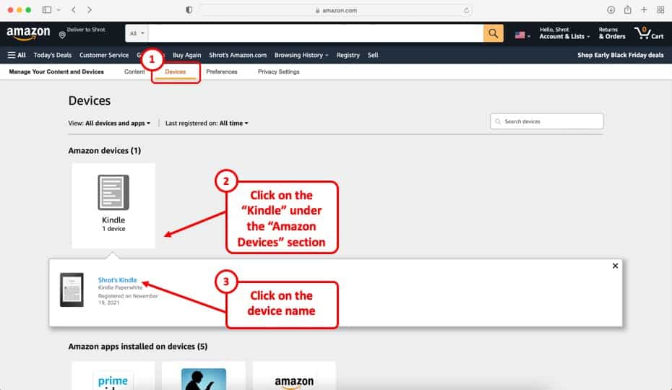672x390 pixels.
Task: Open the search category All dropdown
Action: [137, 33]
